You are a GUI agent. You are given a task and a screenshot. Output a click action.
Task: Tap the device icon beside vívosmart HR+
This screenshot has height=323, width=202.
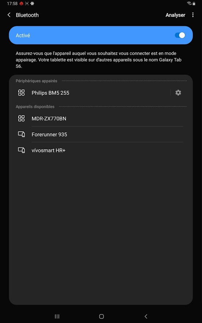[x=22, y=150]
